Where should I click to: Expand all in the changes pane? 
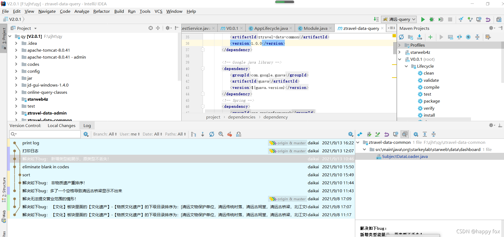click(425, 134)
